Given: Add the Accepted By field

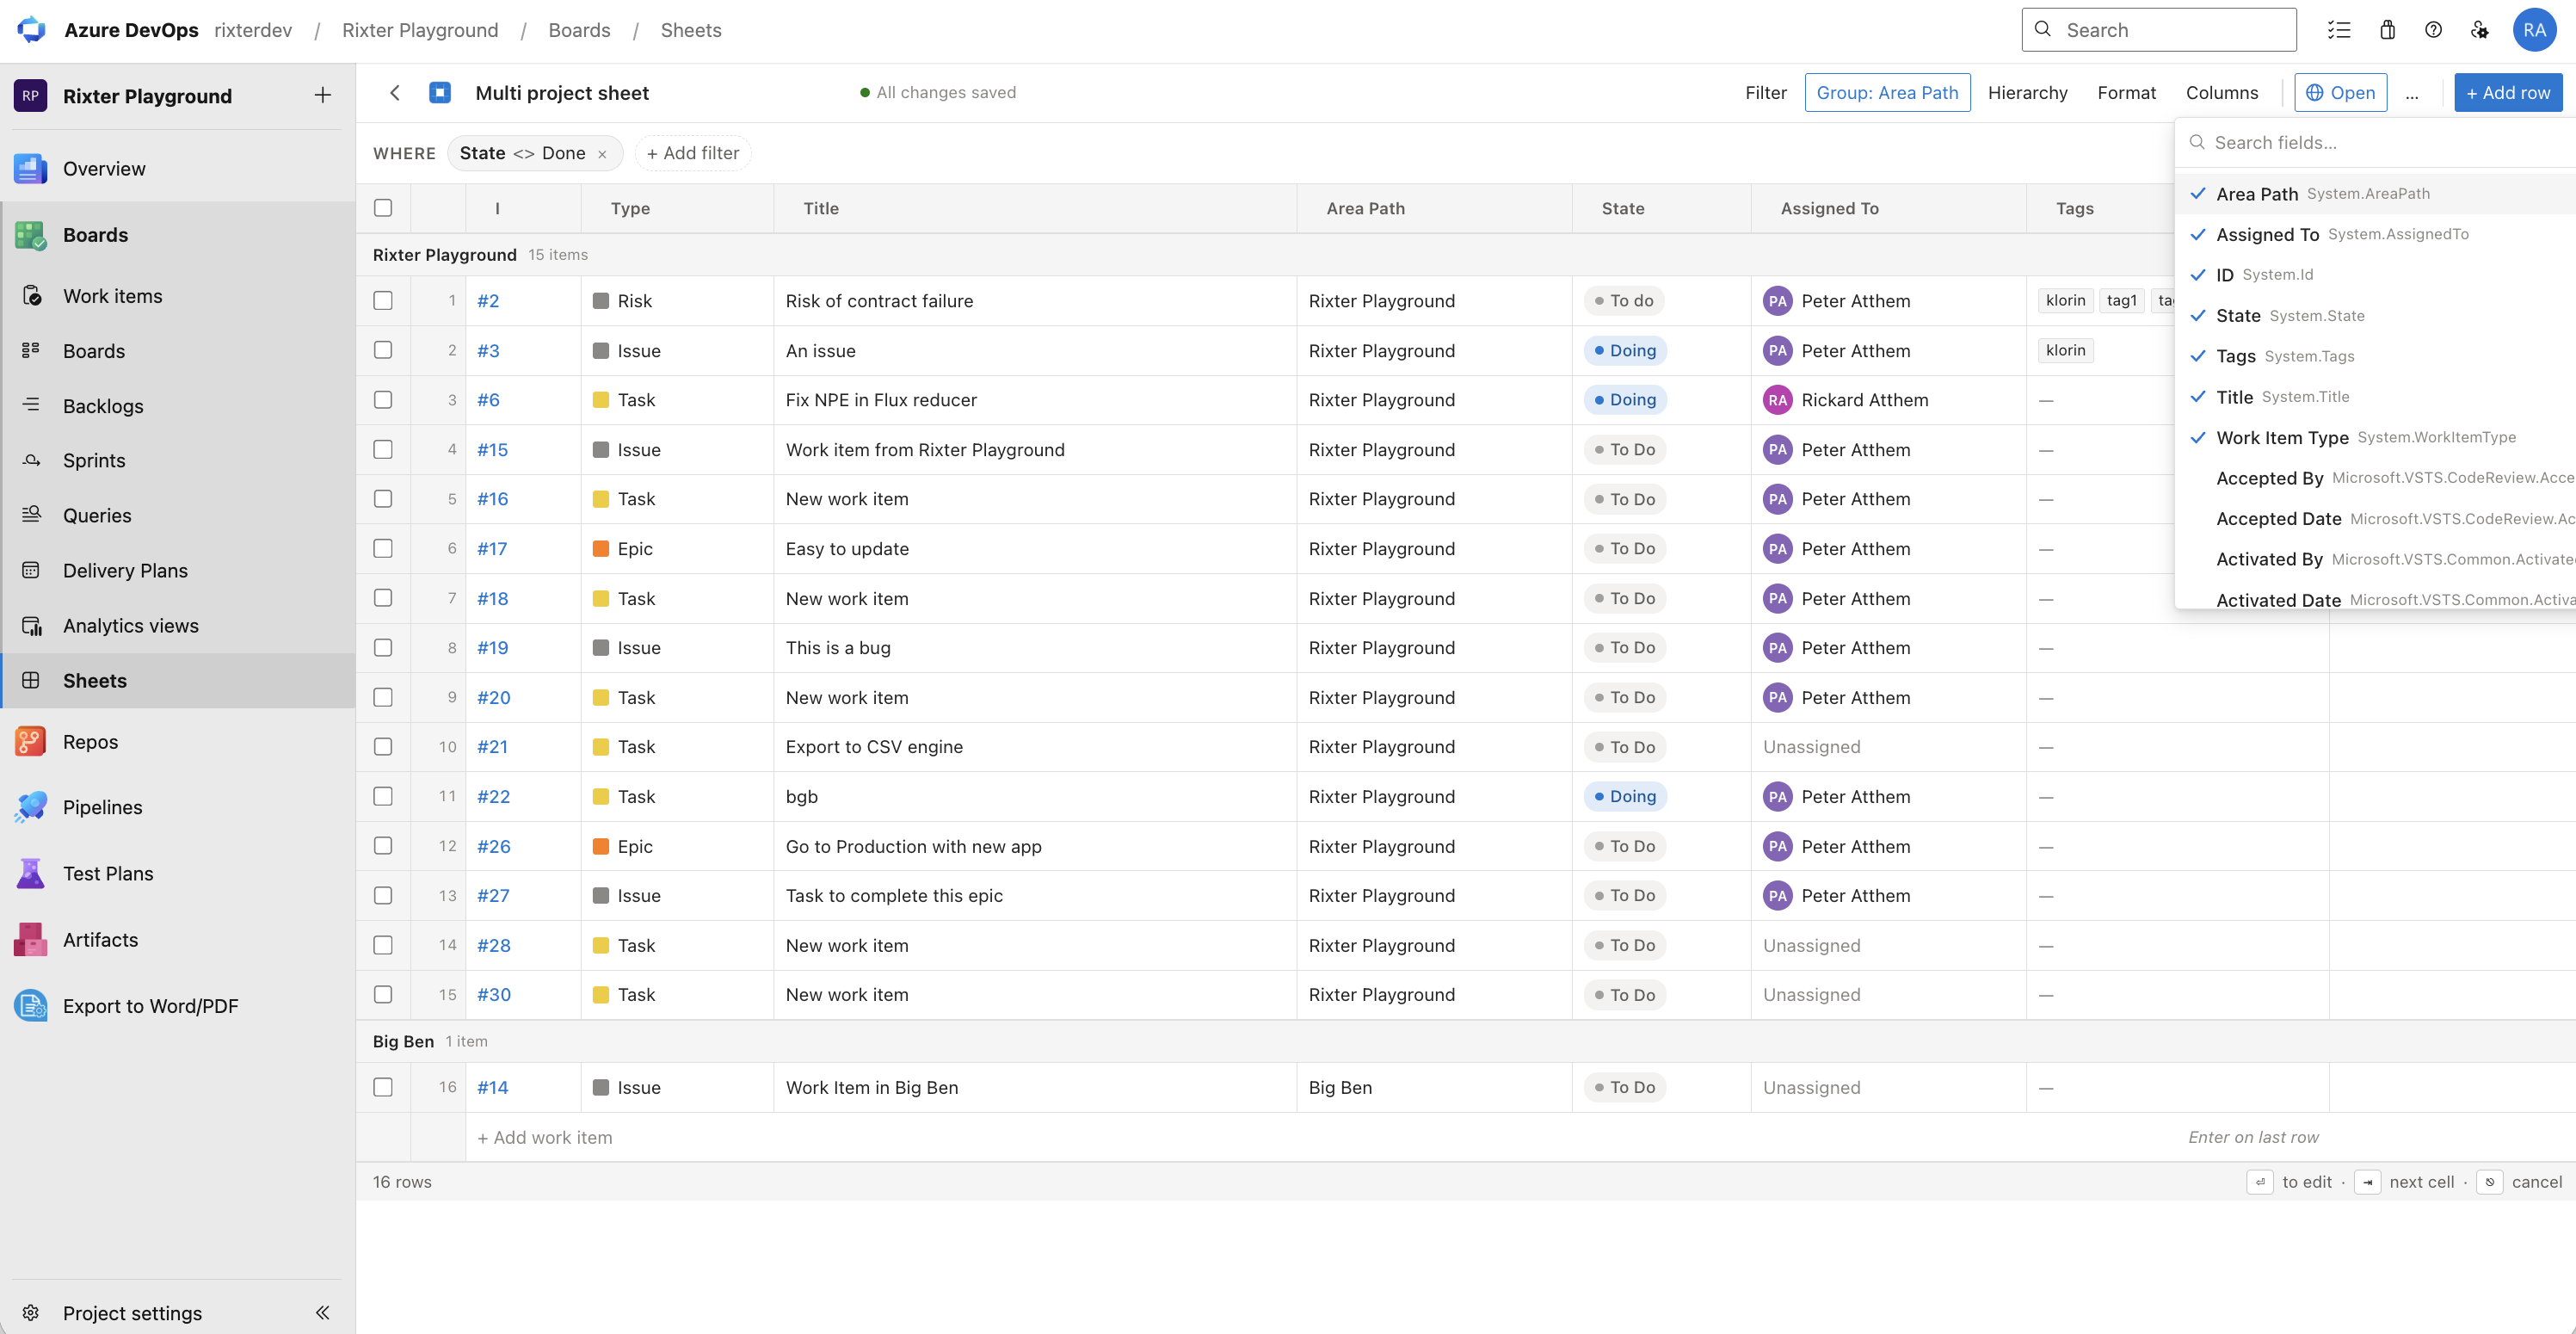Looking at the screenshot, I should point(2375,478).
